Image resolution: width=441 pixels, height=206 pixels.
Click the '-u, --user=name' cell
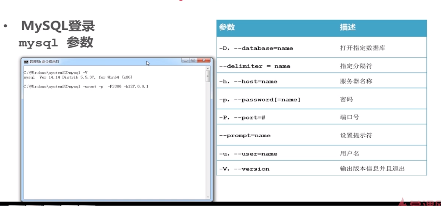click(x=248, y=154)
